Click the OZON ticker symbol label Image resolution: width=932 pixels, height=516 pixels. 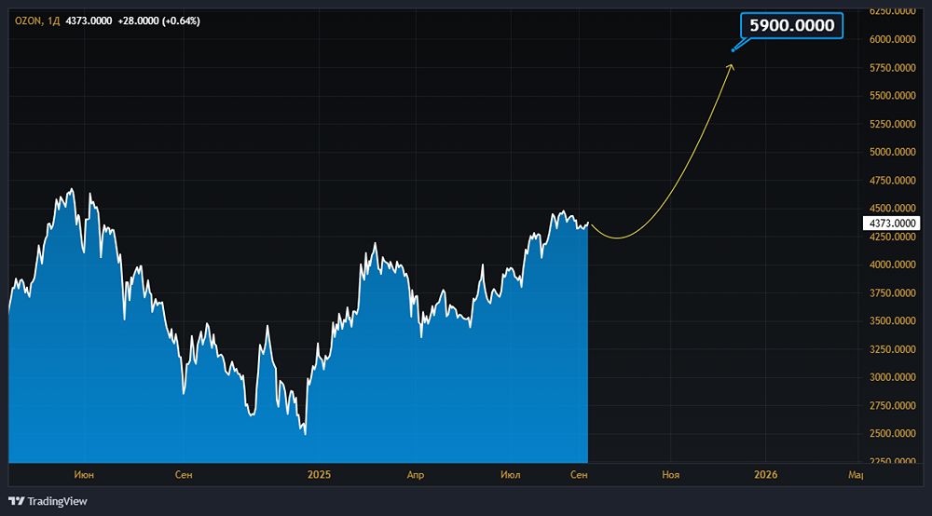click(28, 20)
